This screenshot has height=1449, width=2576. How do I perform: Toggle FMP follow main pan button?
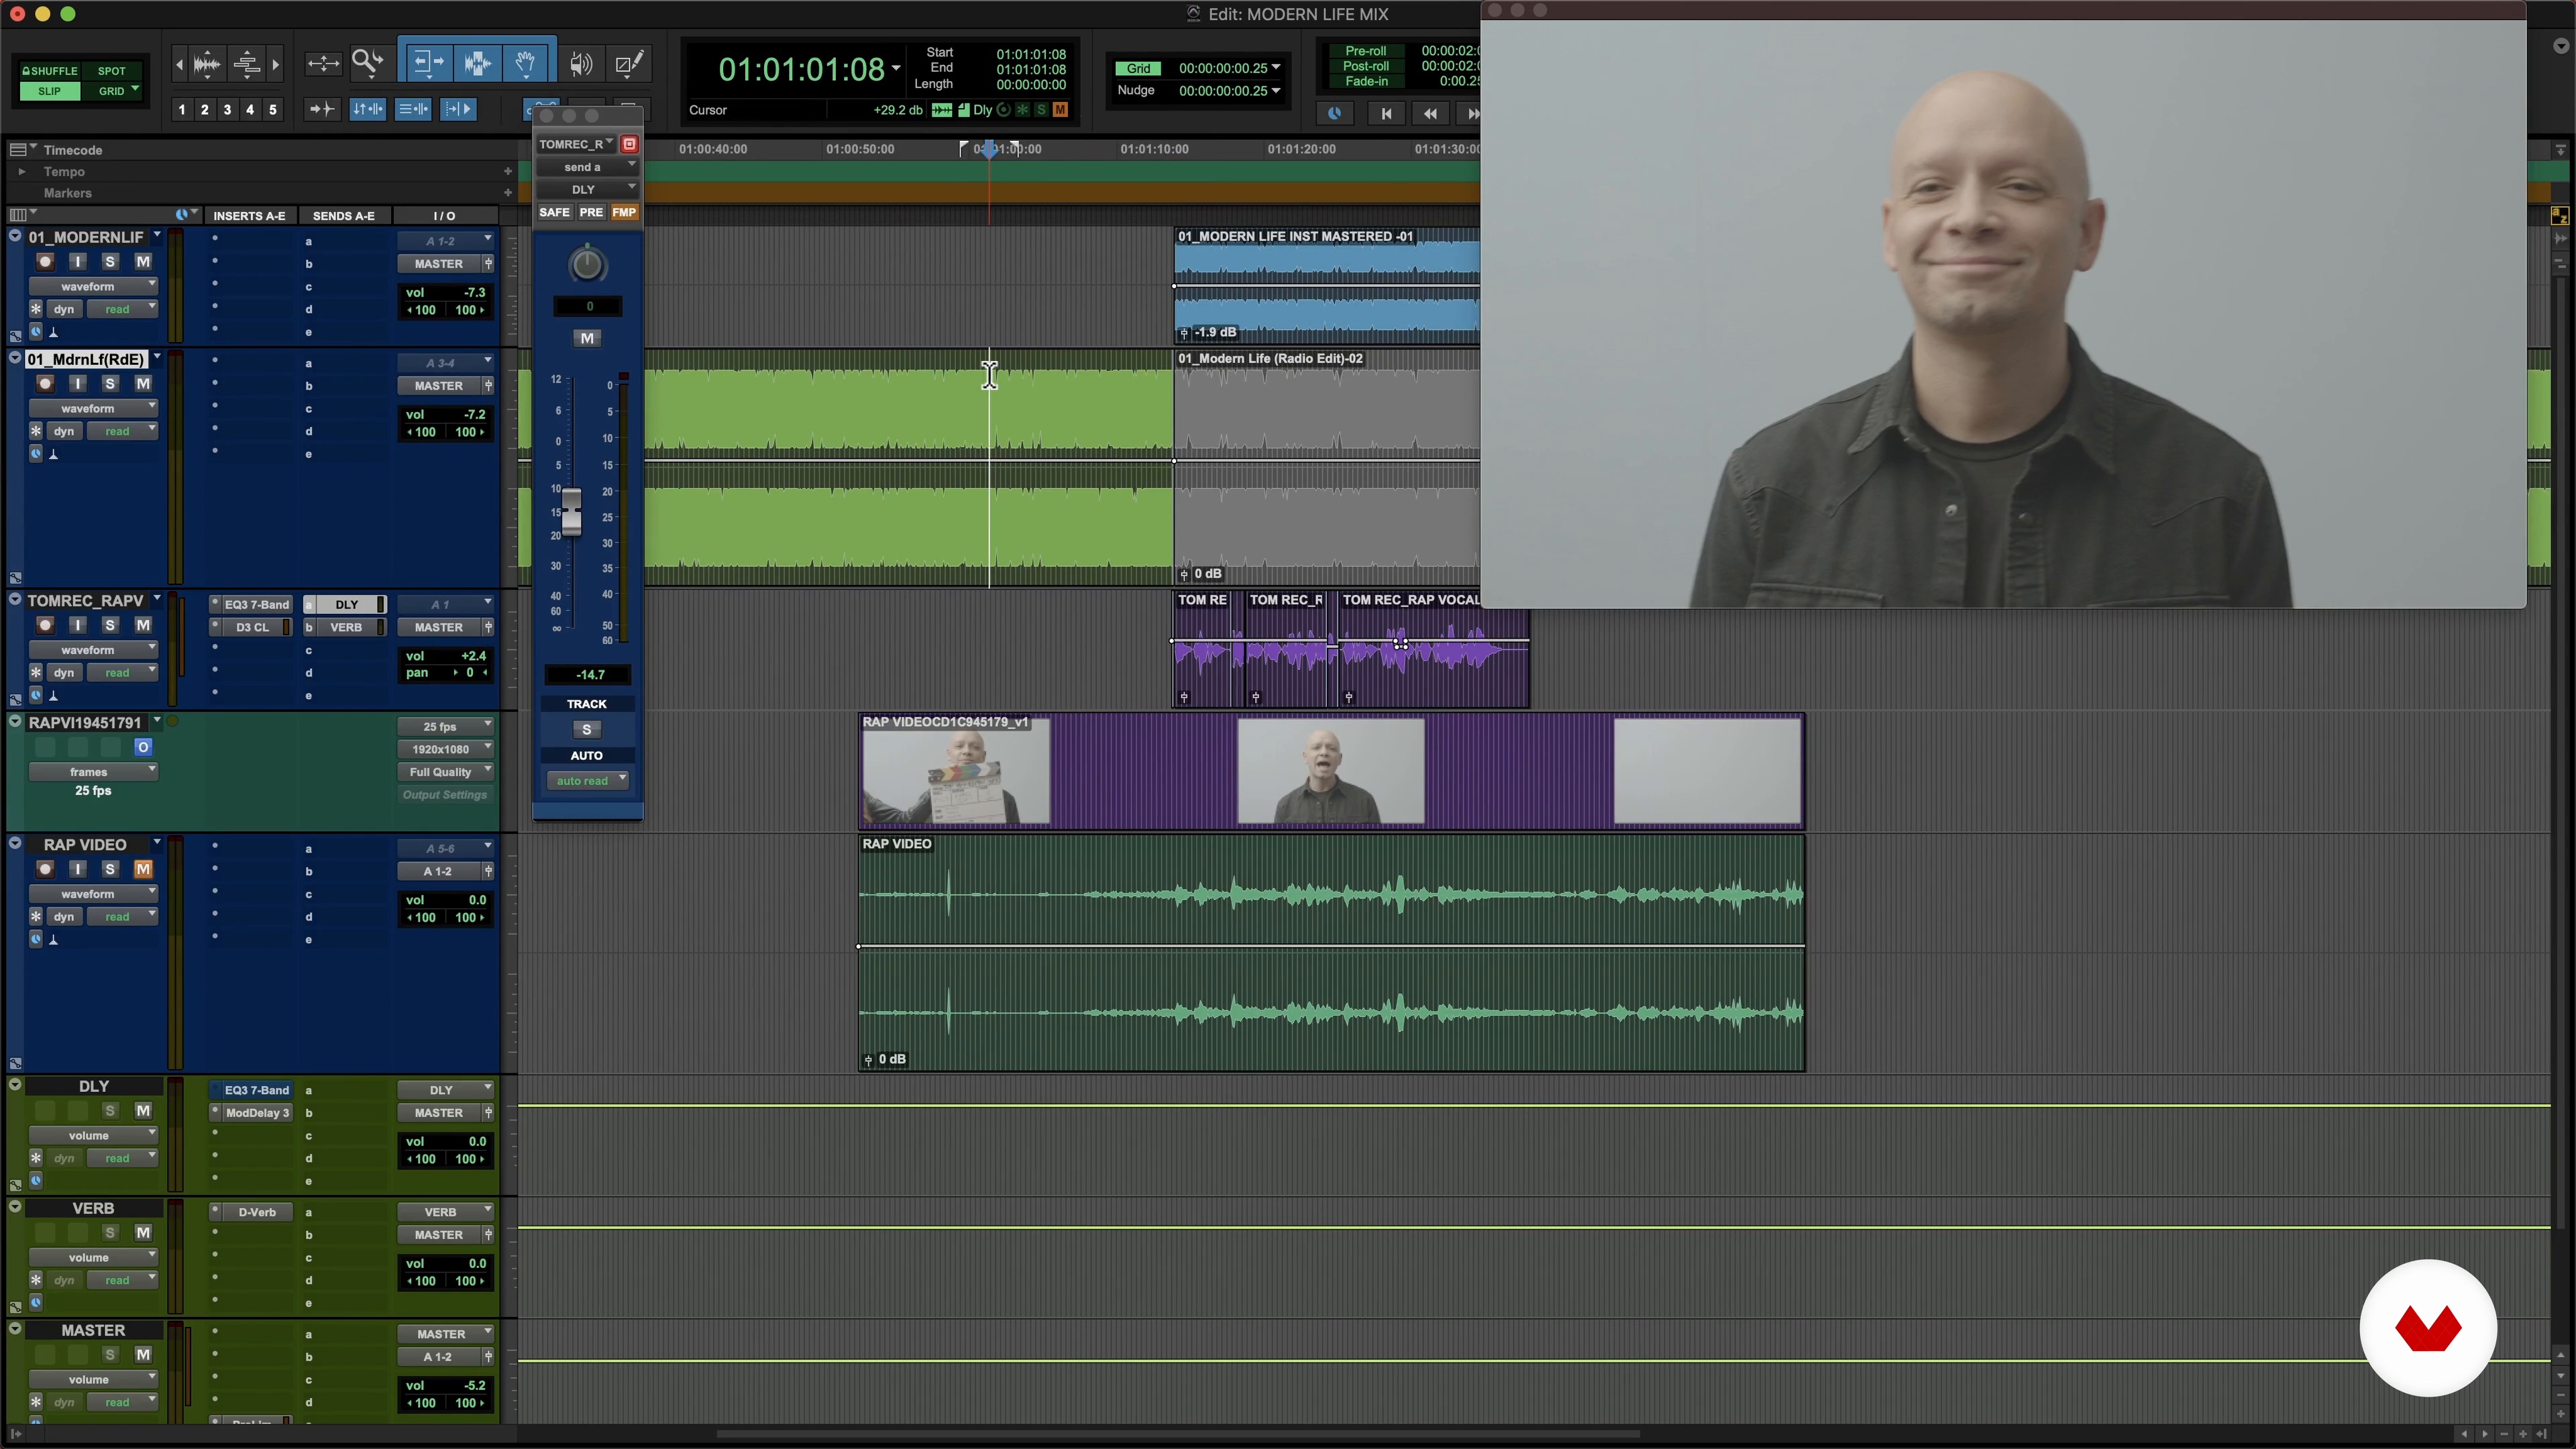pyautogui.click(x=624, y=213)
